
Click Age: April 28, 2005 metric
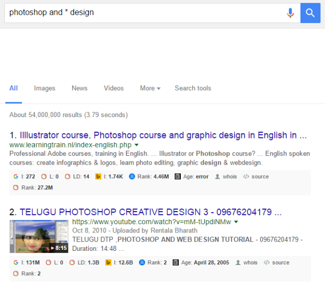coord(201,262)
